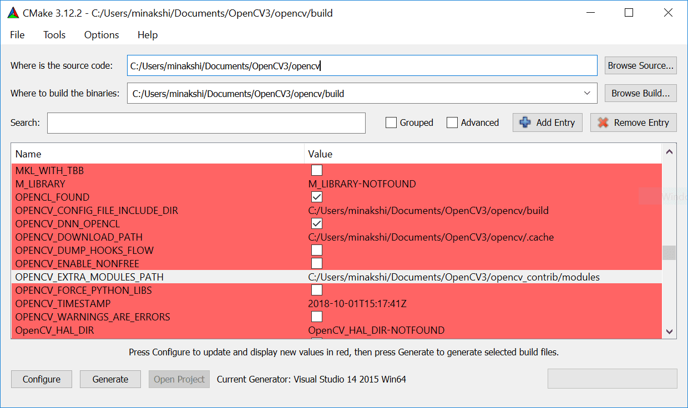Click the Search input field
This screenshot has width=688, height=408.
[x=206, y=123]
